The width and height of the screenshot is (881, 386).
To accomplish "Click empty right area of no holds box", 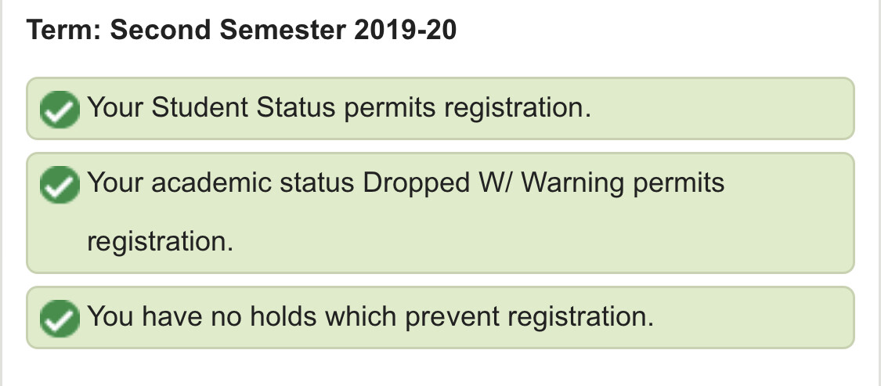I will 753,317.
